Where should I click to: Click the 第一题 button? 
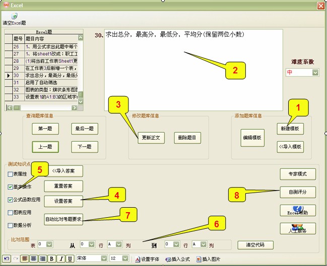[45, 129]
